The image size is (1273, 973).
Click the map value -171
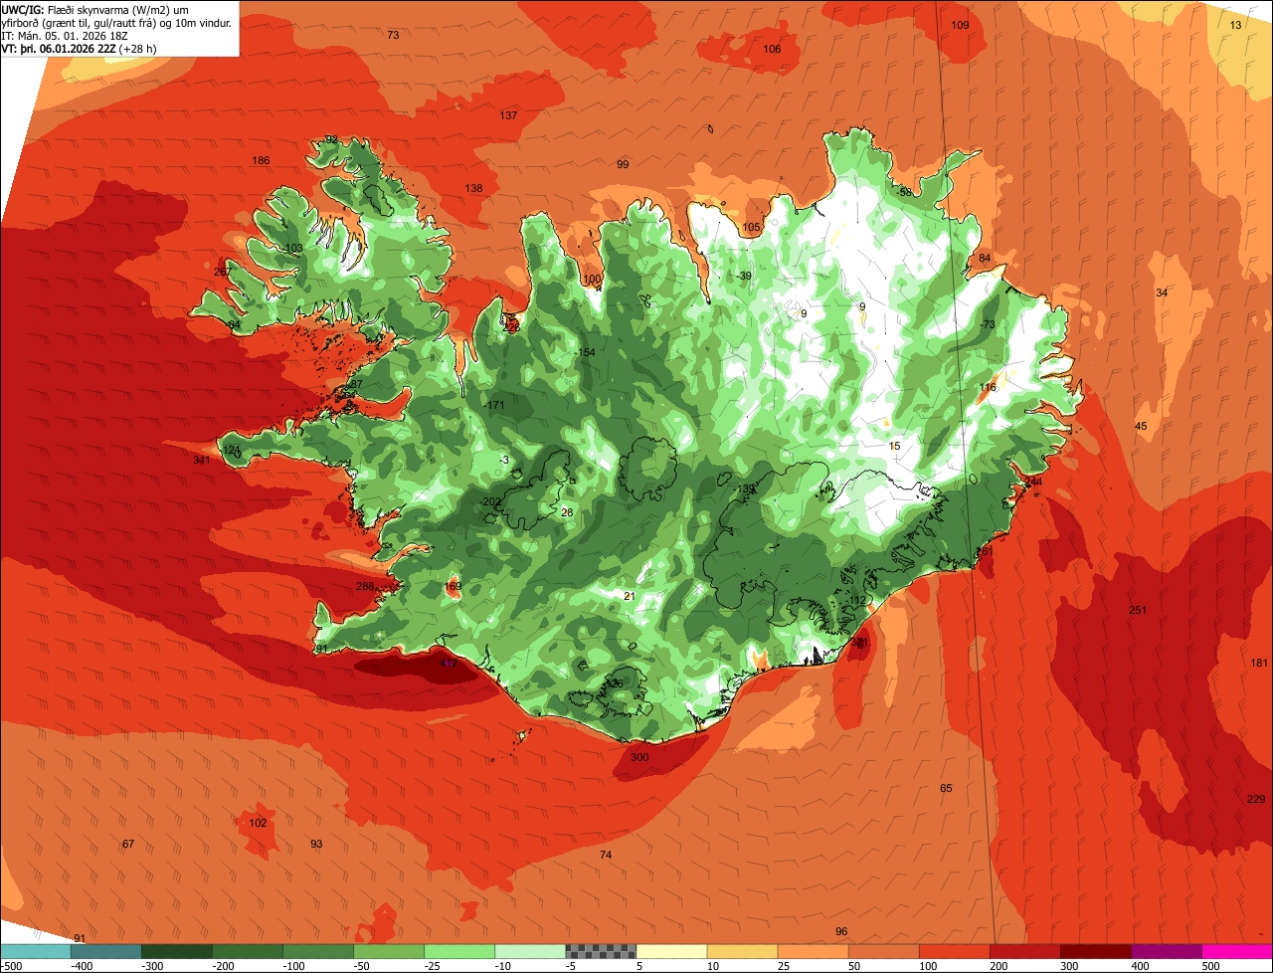493,405
